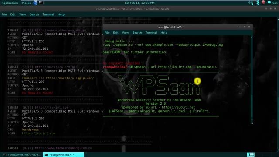Image resolution: width=279 pixels, height=157 pixels.
Task: Minimize the front root@whit3ha7 terminal window
Action: 240,27
